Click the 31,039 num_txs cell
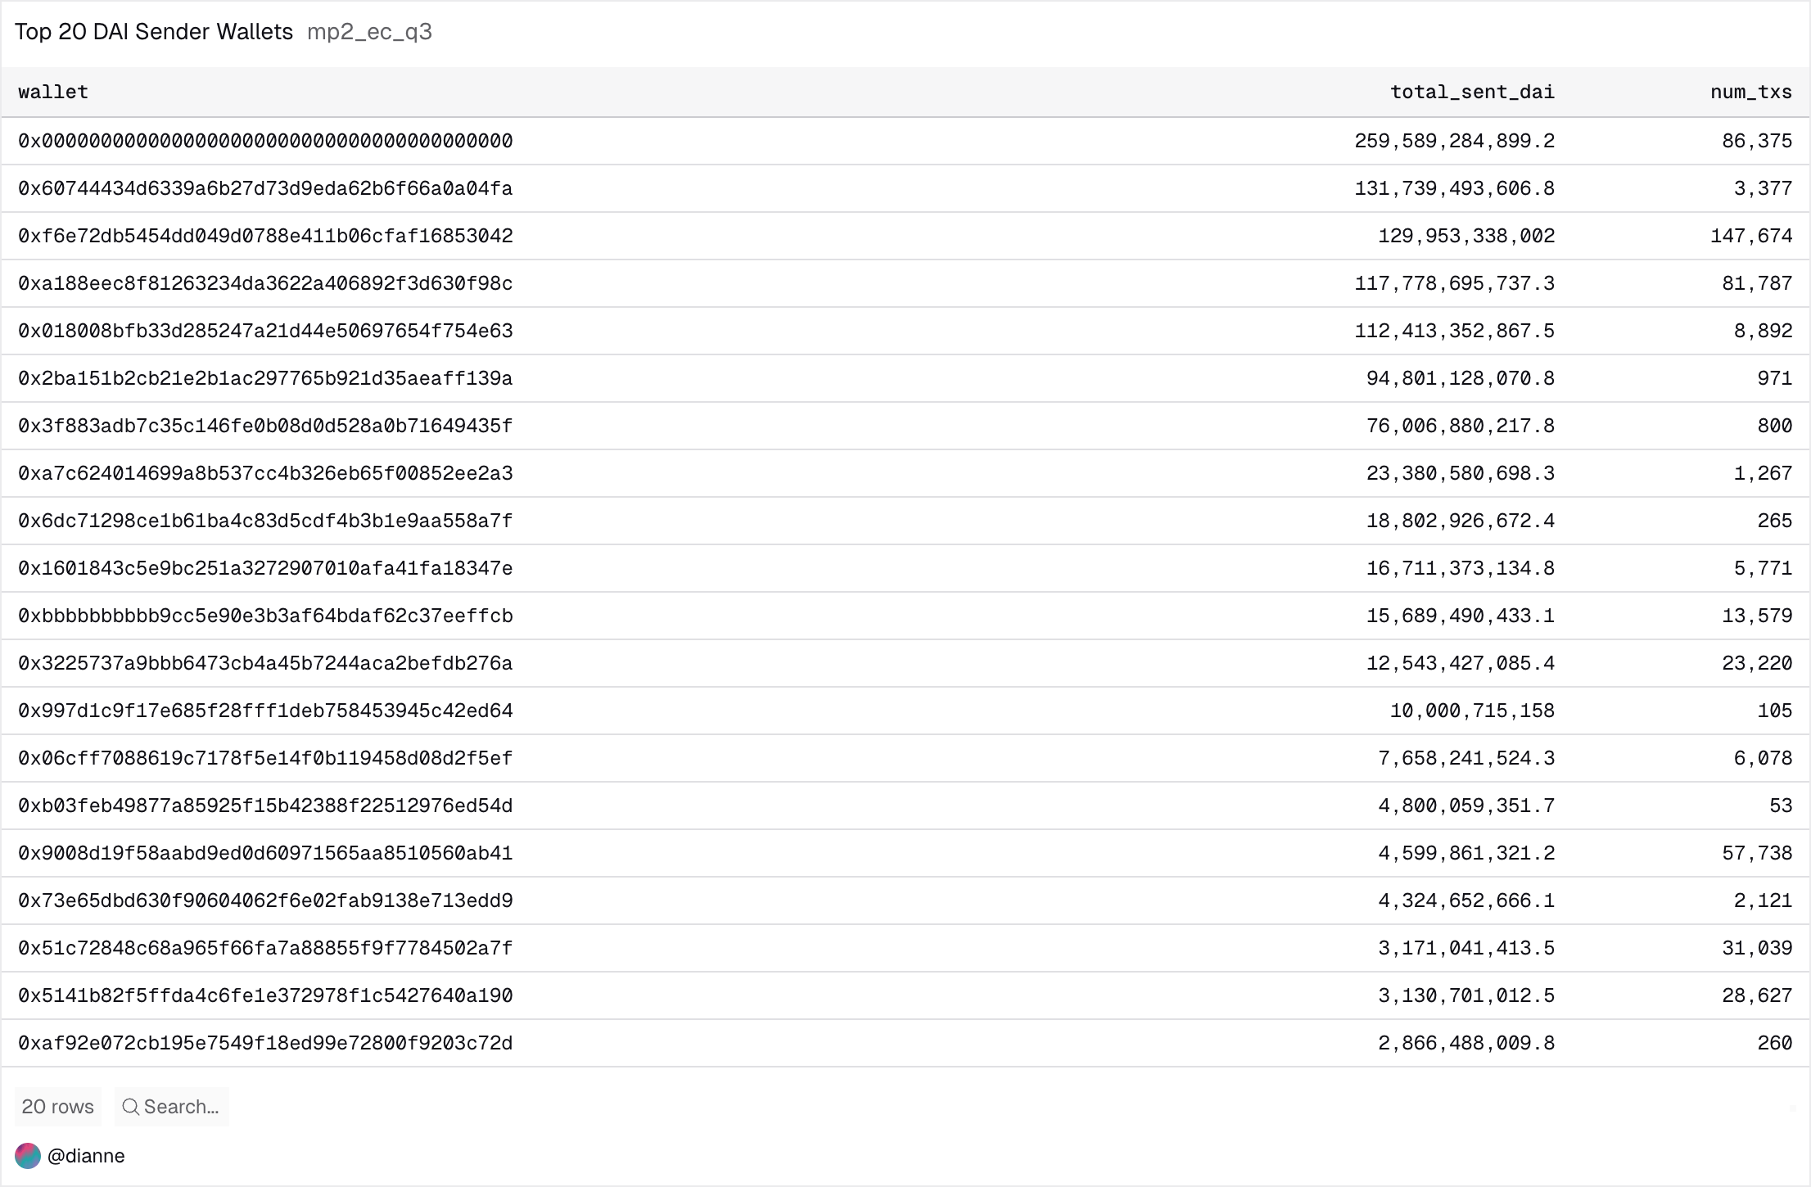 click(1756, 948)
